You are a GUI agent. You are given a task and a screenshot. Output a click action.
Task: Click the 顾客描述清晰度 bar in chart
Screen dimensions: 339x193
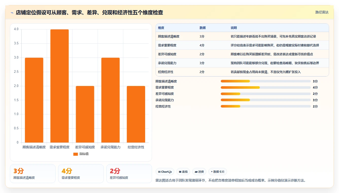coord(34,100)
